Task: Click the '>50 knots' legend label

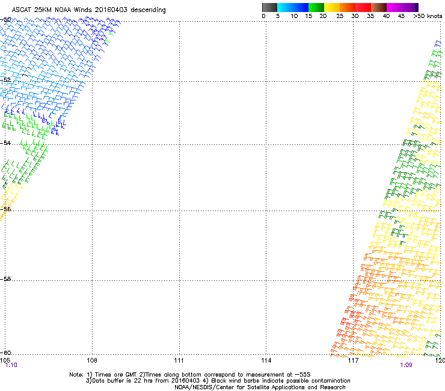Action: 428,16
